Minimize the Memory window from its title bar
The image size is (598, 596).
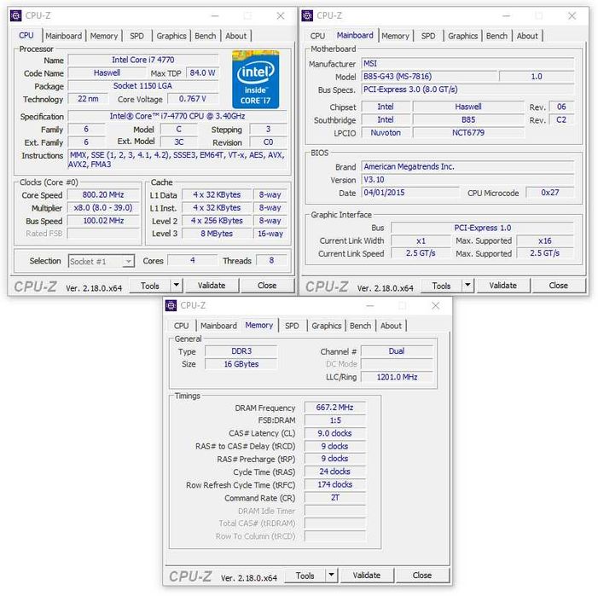pyautogui.click(x=370, y=305)
